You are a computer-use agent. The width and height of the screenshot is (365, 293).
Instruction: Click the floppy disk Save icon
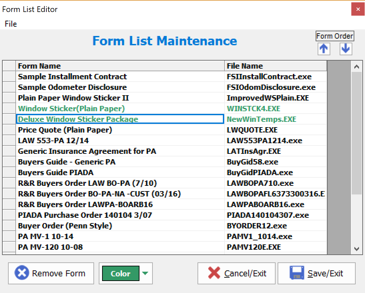(x=296, y=273)
